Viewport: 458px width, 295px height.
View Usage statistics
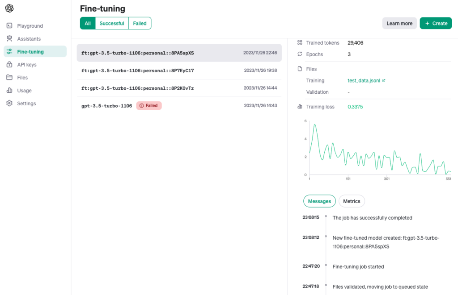click(24, 90)
